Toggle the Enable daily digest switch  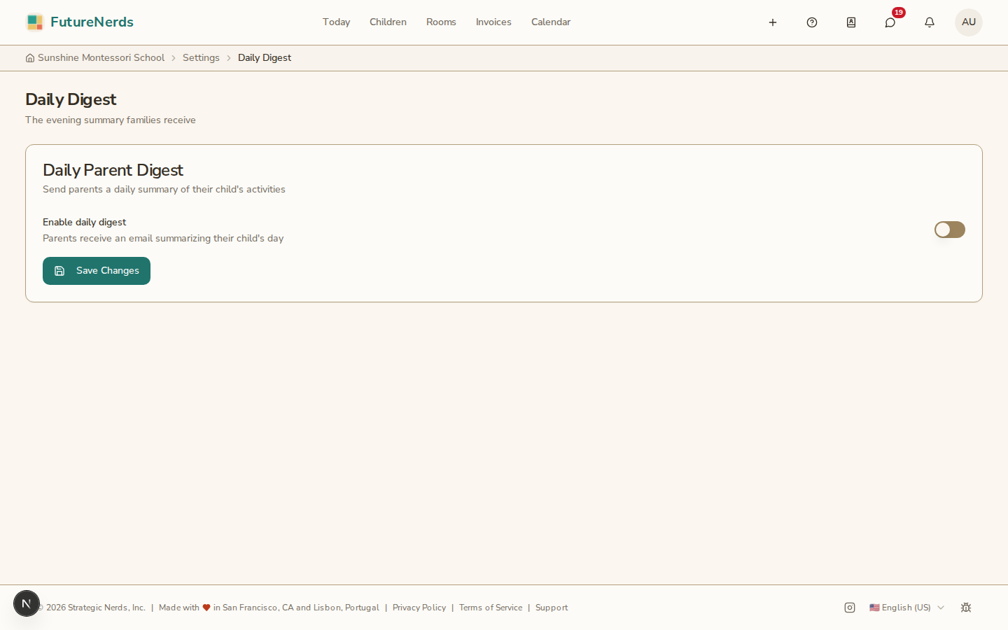[x=950, y=230]
